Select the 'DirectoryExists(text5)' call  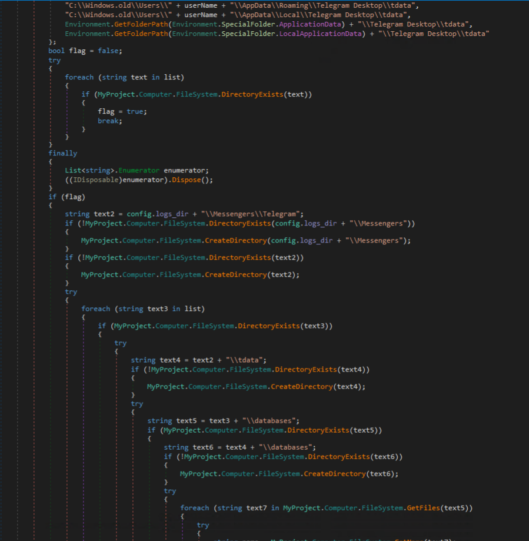click(334, 430)
